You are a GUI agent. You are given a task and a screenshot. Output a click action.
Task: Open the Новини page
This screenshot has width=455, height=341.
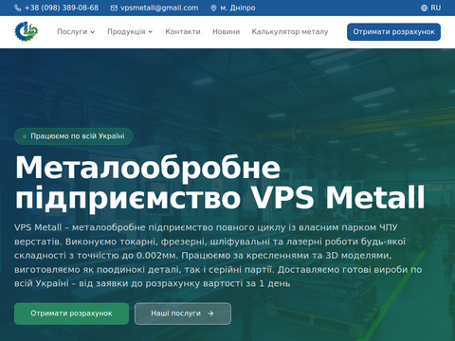(x=227, y=31)
